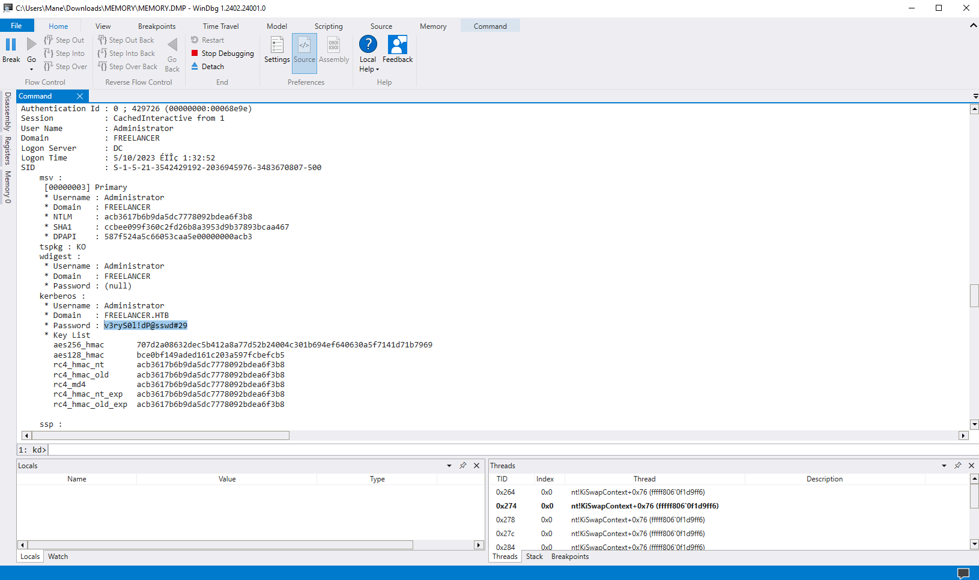Pin the Threads panel

coord(958,466)
